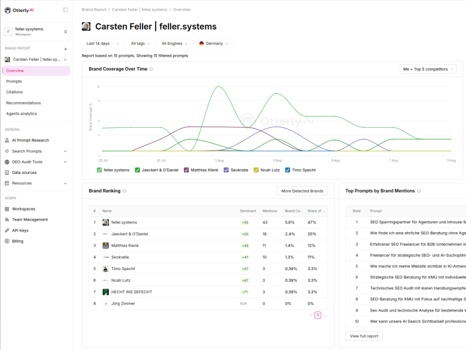Click prompt 'Technisches SEO Audit mit klaren'
Viewport: 466px width, 350px height.
point(418,288)
